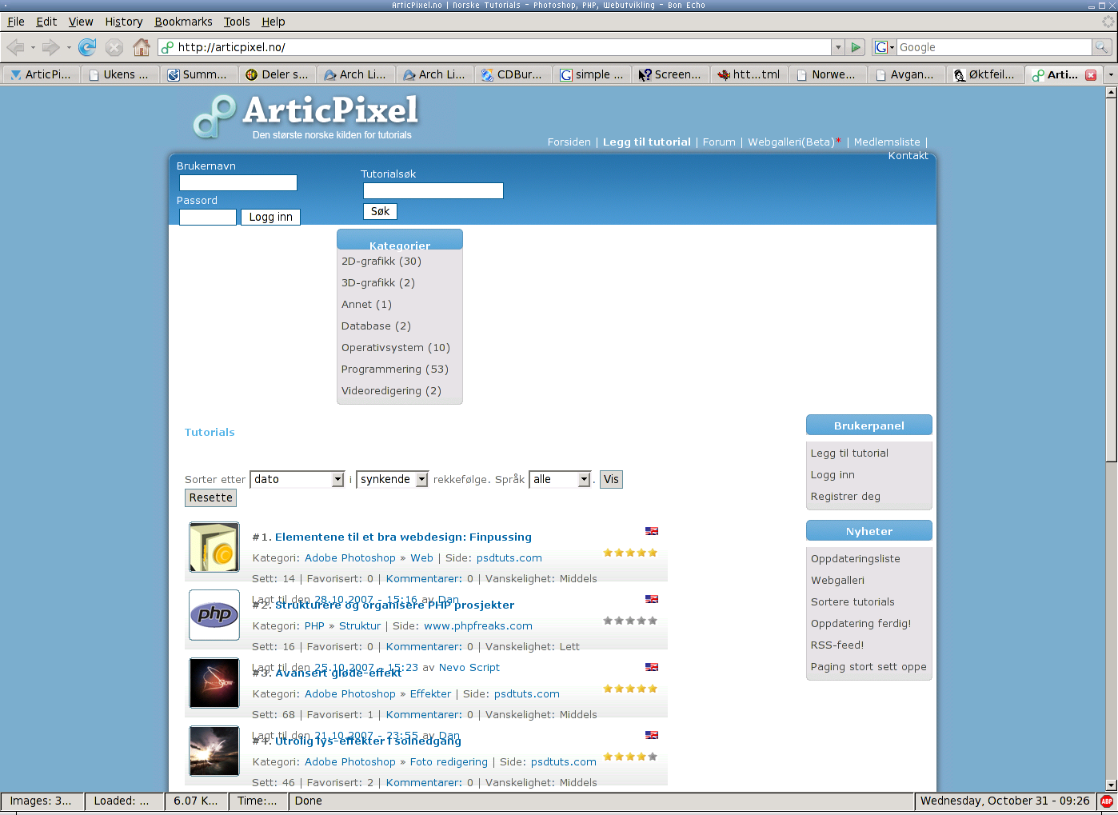
Task: Switch to the Ukens tab
Action: pyautogui.click(x=119, y=74)
